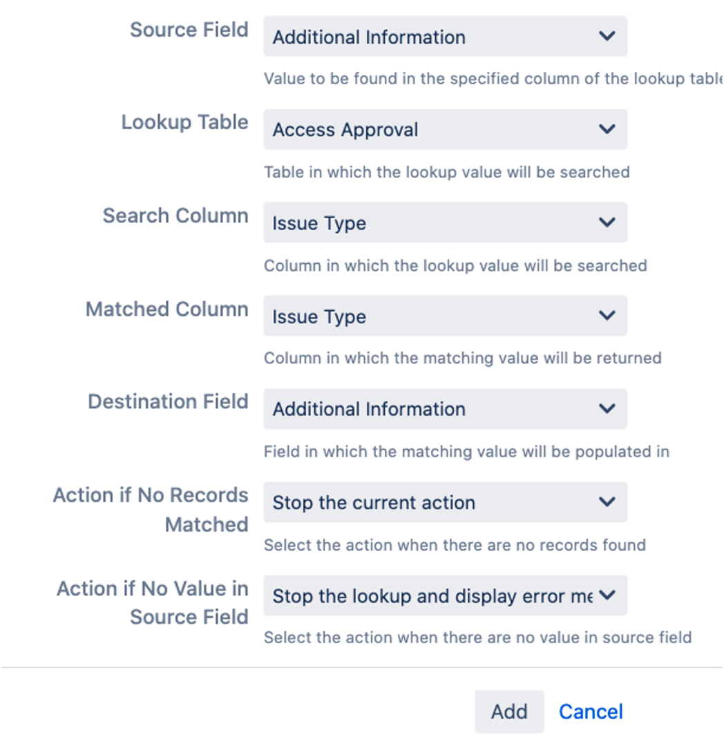
Task: Click the chevron arrow on Lookup Table dropdown
Action: point(607,129)
